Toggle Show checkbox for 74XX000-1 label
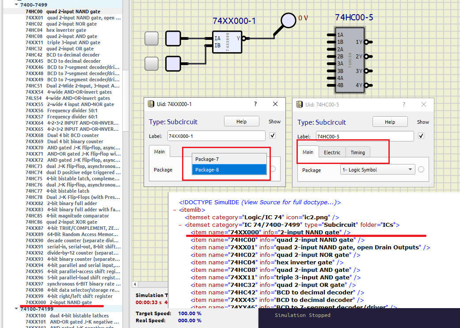This screenshot has height=328, width=460. 273,136
